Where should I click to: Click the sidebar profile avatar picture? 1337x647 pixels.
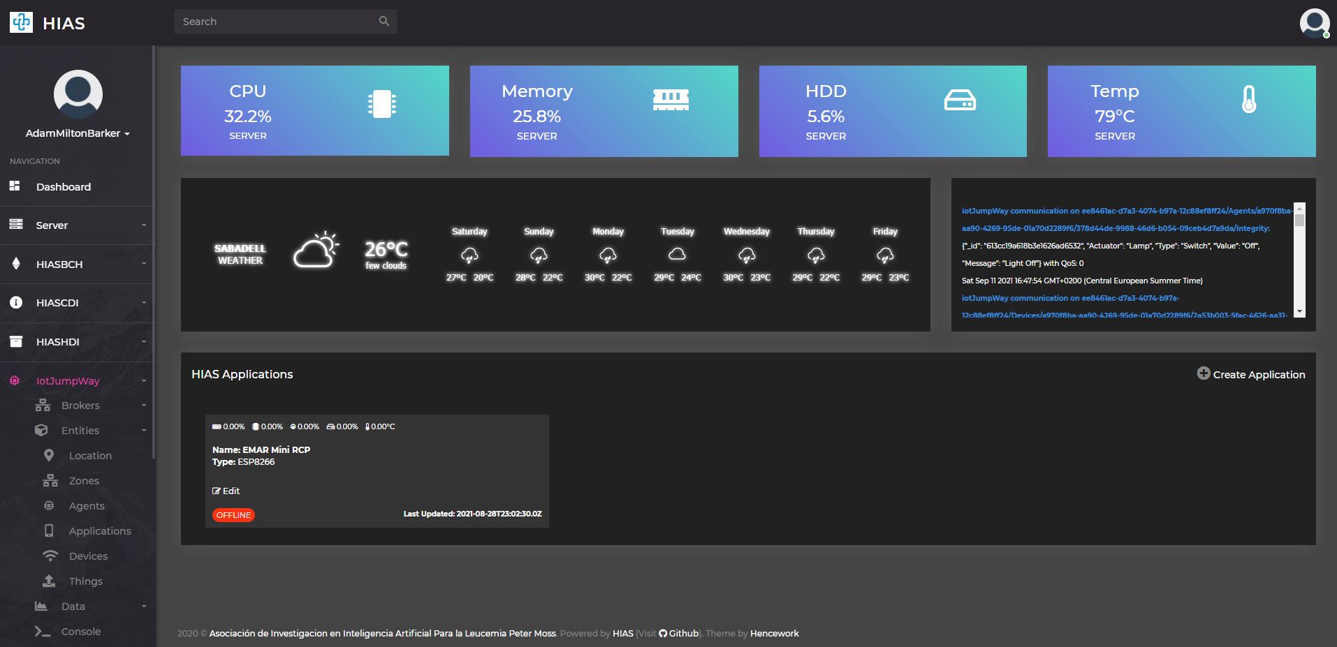point(78,94)
